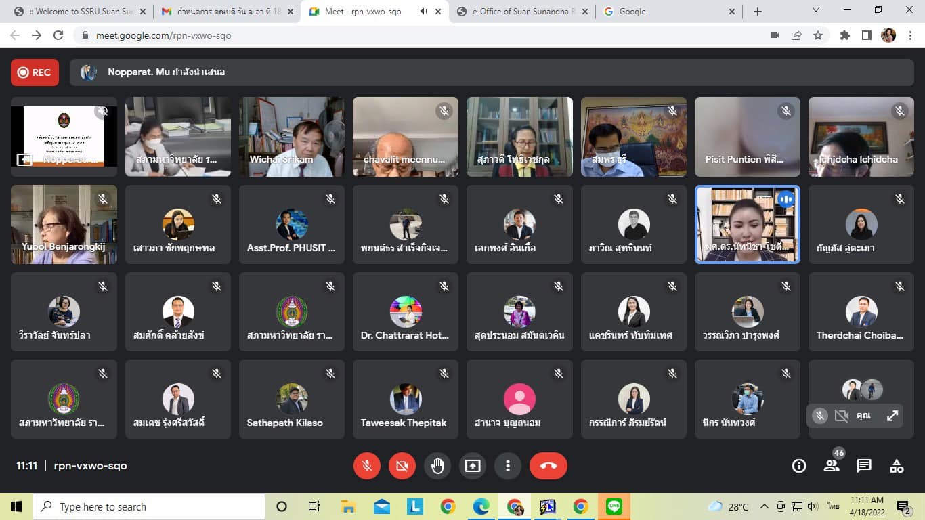Select the Wichai Srikam video tile
925x520 pixels.
[x=291, y=136]
